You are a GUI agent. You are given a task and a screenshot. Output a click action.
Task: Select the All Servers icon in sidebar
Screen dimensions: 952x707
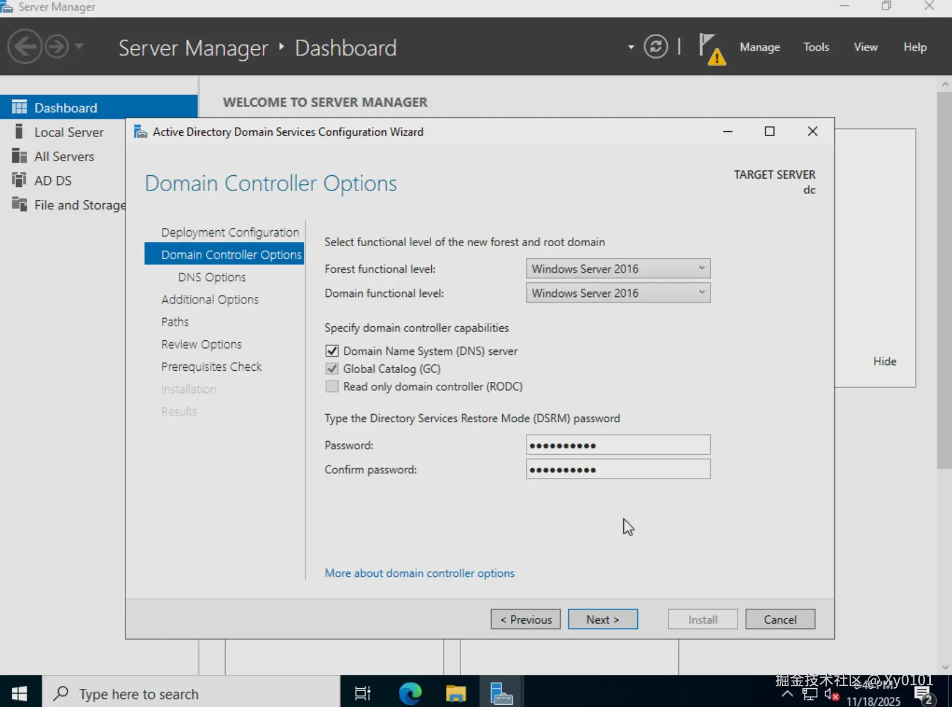19,156
